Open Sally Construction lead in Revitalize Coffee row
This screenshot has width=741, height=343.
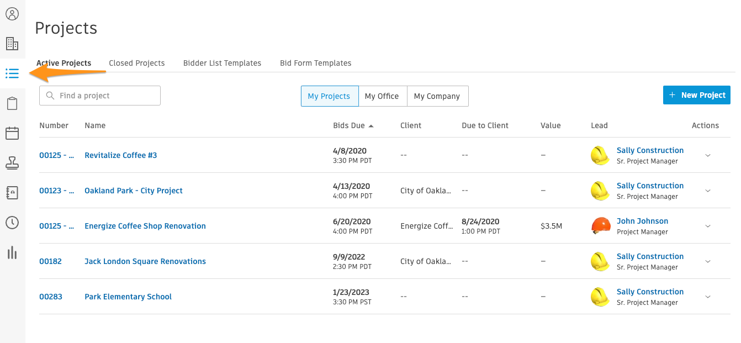650,150
